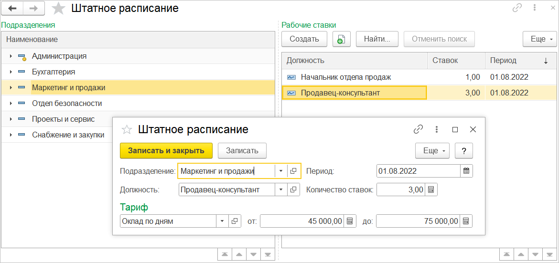Open the Подразделение value in new form
Viewport: 559px width, 263px height.
coord(294,171)
